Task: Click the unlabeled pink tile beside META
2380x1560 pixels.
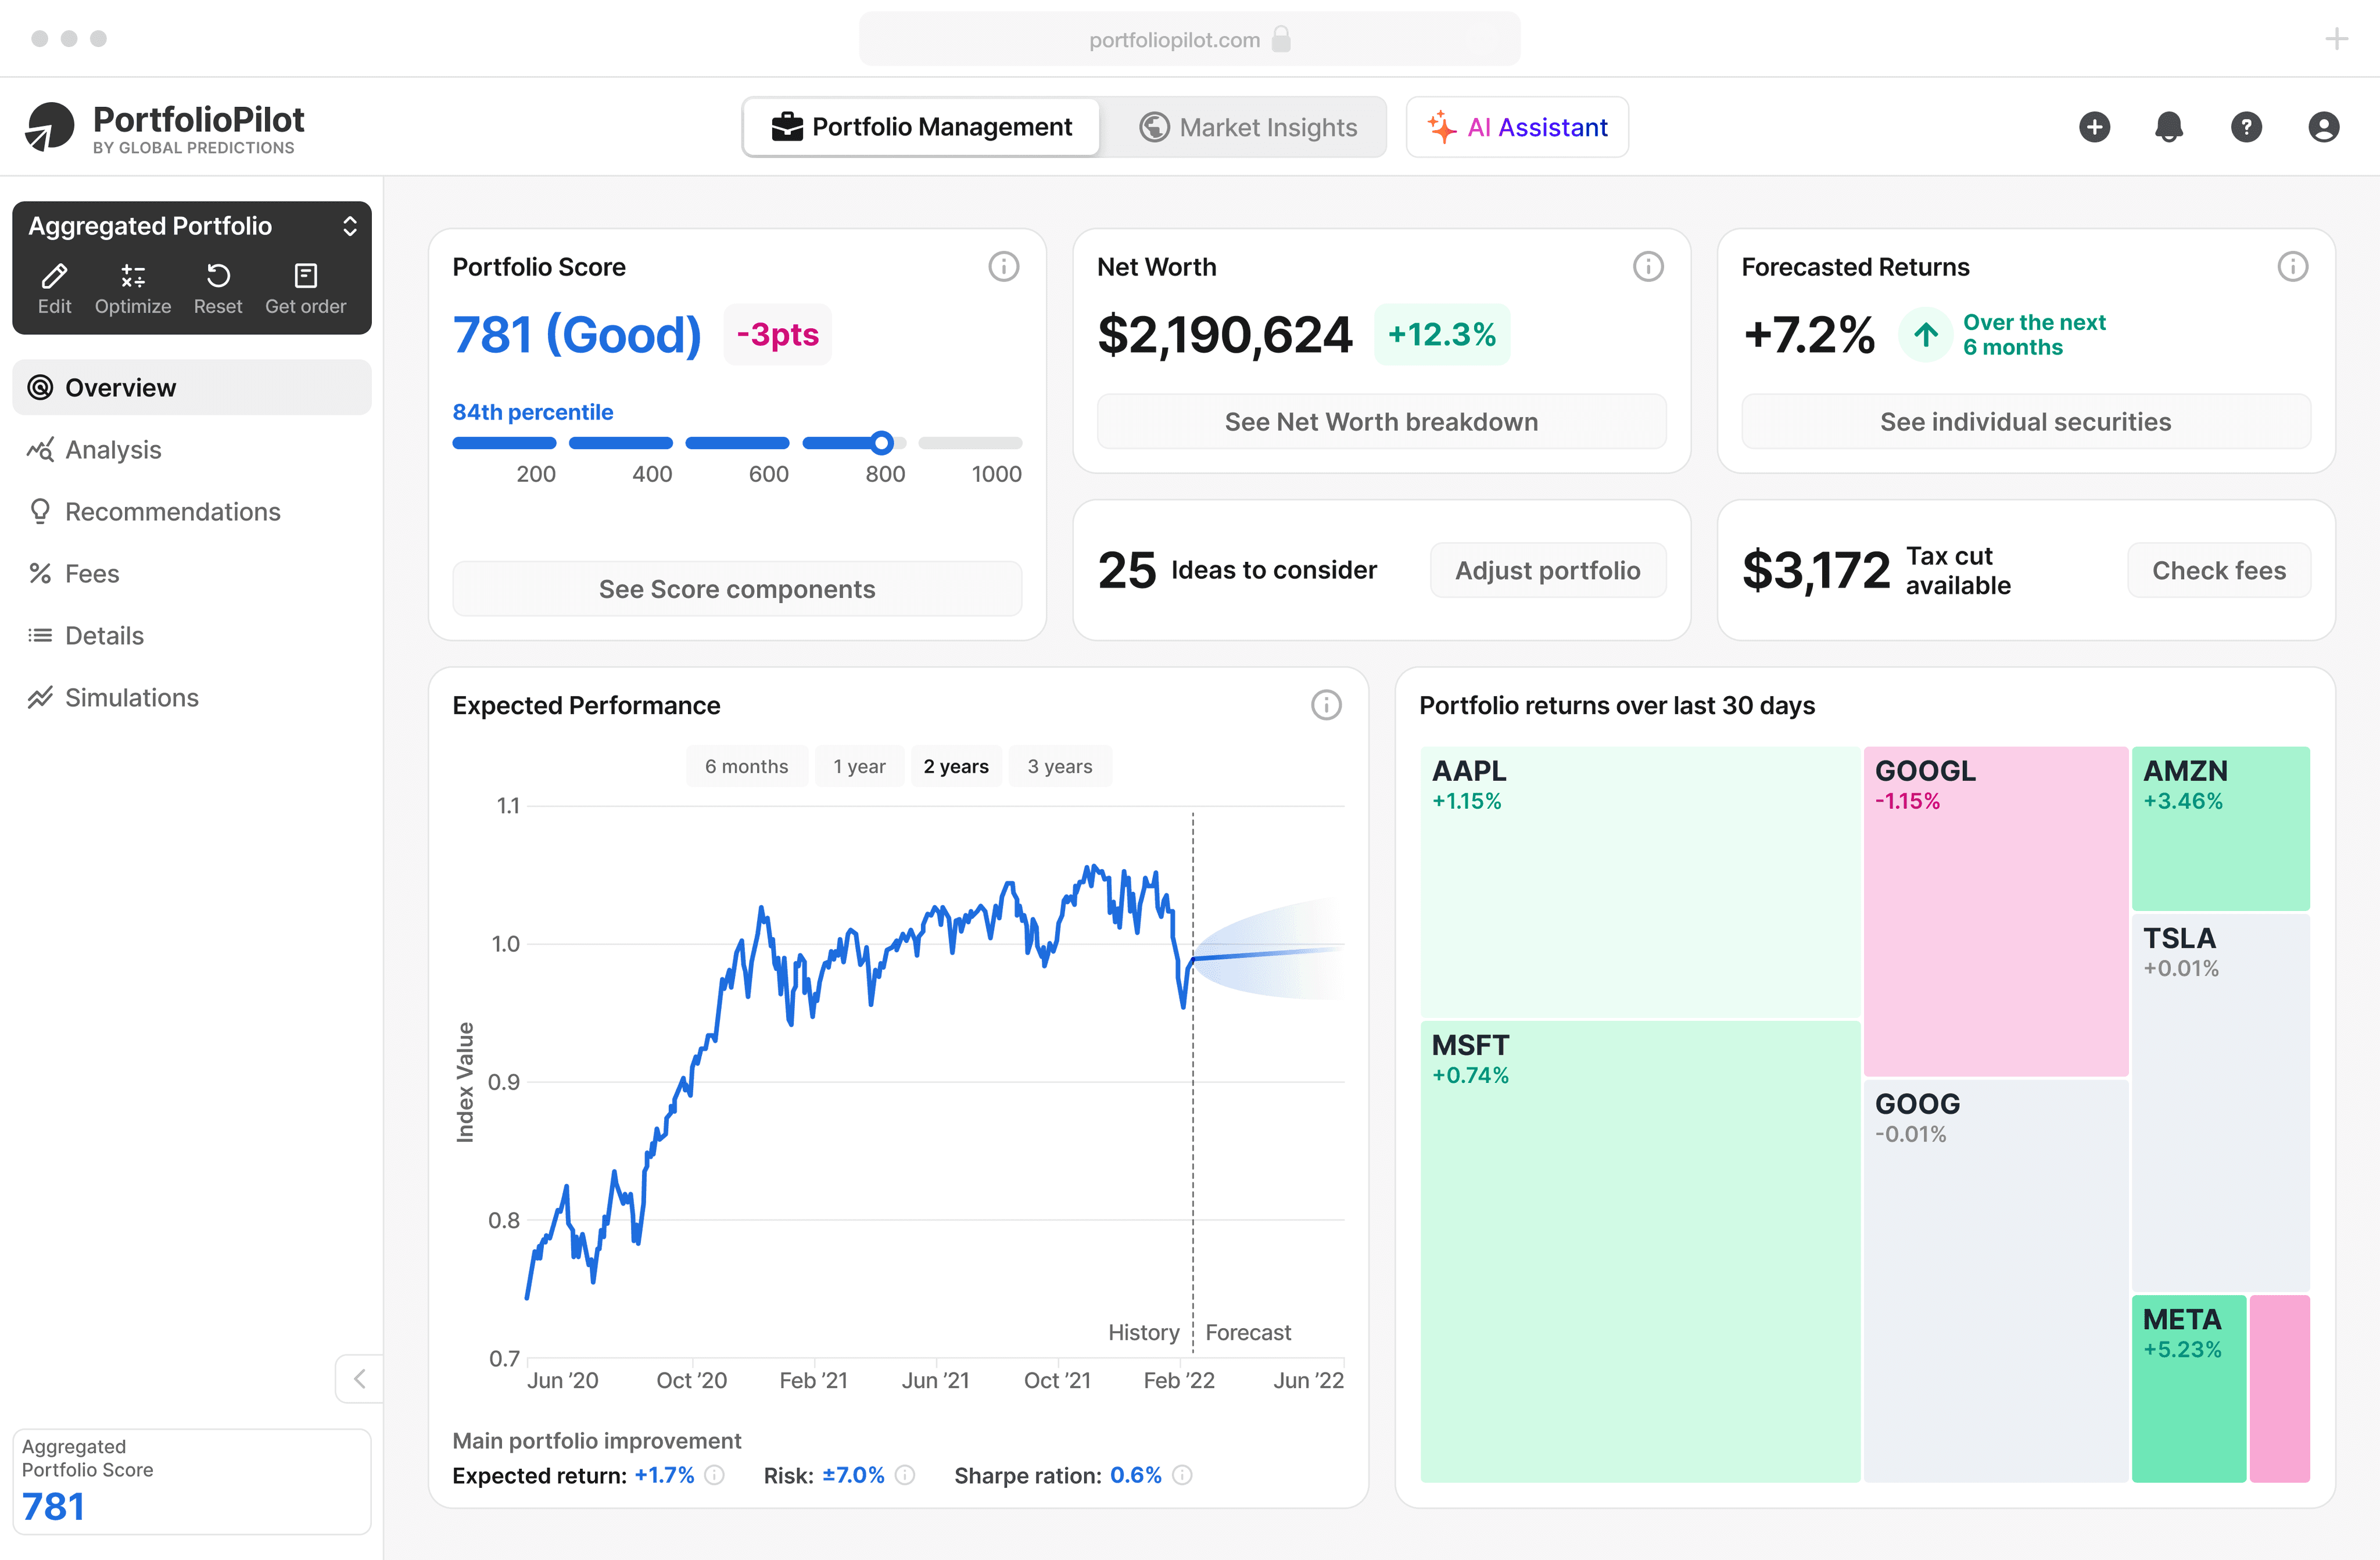Action: (2279, 1388)
